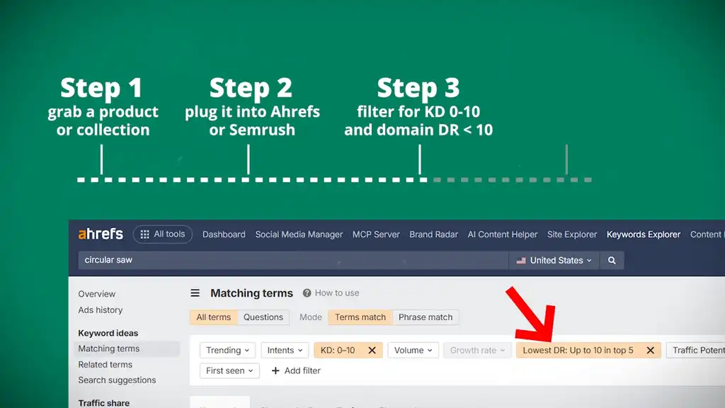Switch to Site Explorer
Screen dimensions: 725x408
coord(572,234)
